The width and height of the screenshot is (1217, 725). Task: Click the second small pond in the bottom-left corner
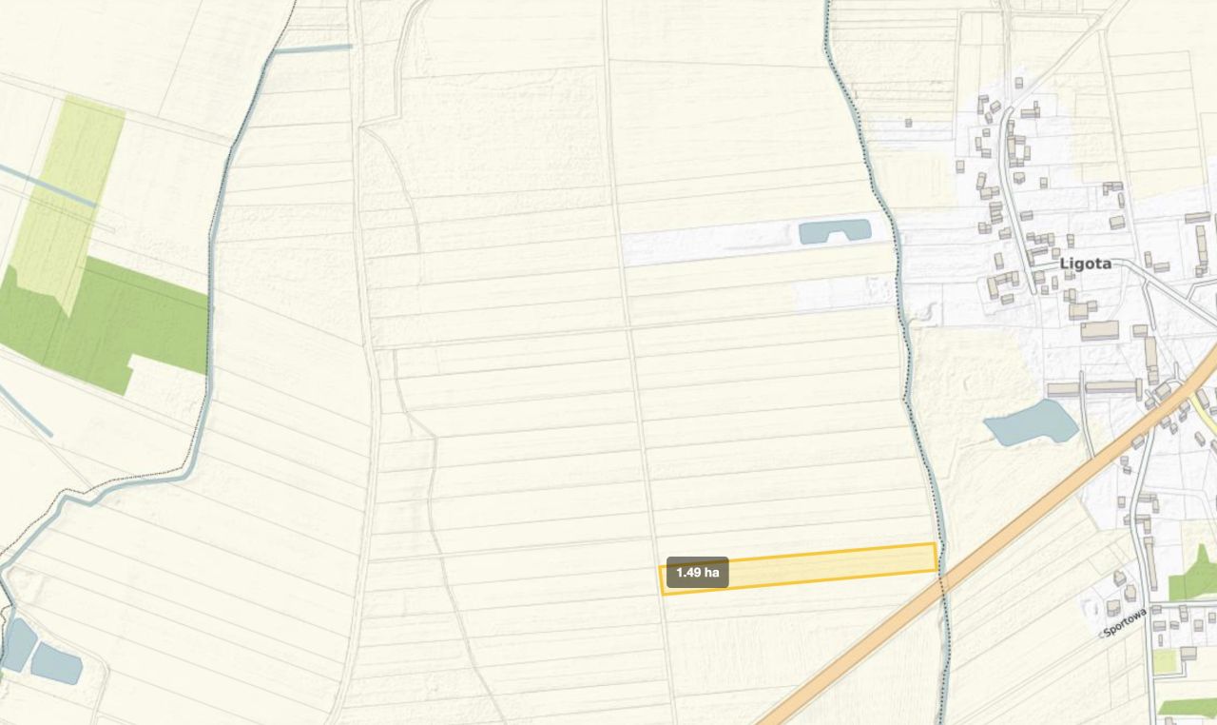[57, 663]
